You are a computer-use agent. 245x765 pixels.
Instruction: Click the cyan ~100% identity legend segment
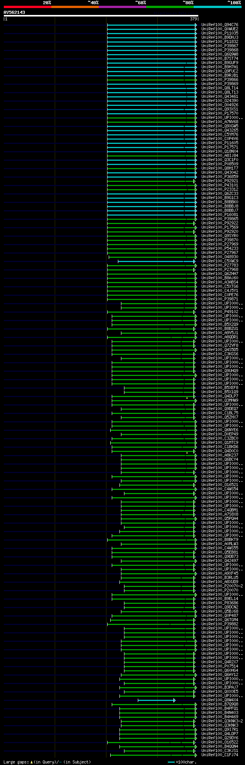tap(217, 7)
